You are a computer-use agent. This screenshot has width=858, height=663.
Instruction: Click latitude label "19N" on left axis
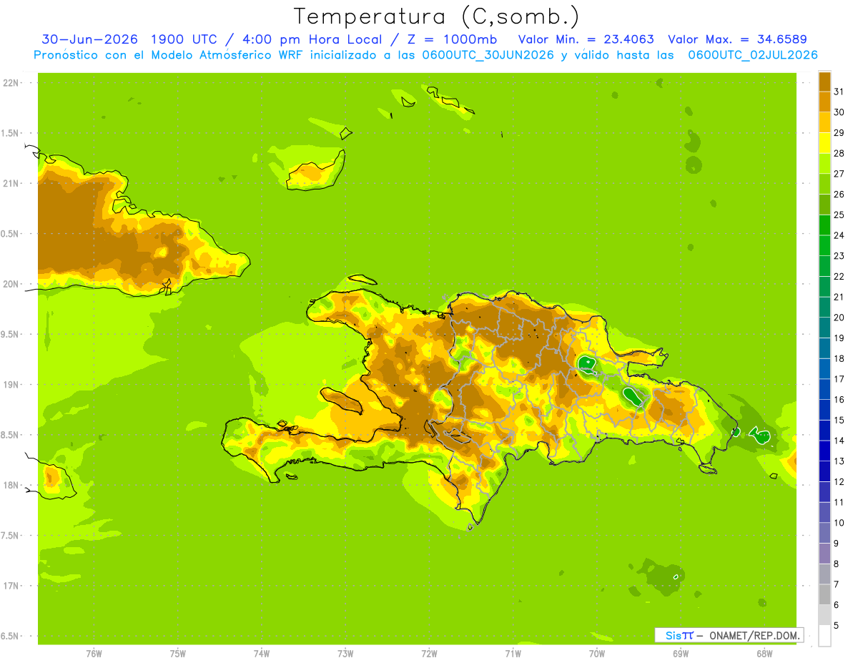pos(11,385)
